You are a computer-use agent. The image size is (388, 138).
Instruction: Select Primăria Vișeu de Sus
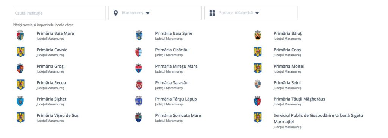click(x=58, y=115)
